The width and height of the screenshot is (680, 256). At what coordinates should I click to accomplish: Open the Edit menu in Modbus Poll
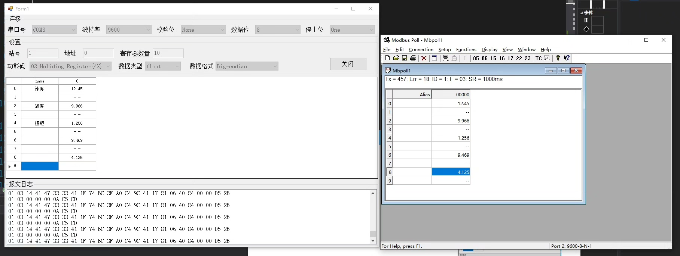400,49
